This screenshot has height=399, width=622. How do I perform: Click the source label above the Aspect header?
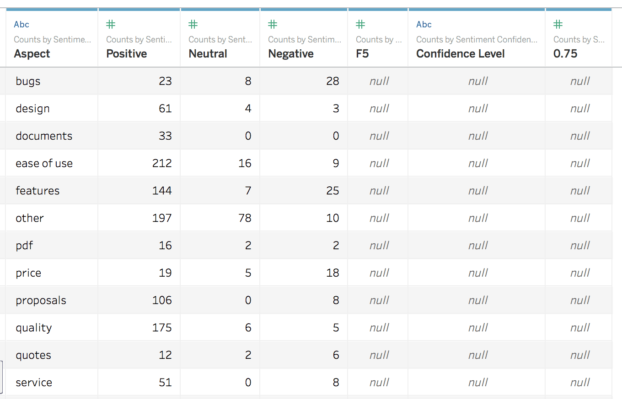click(53, 40)
